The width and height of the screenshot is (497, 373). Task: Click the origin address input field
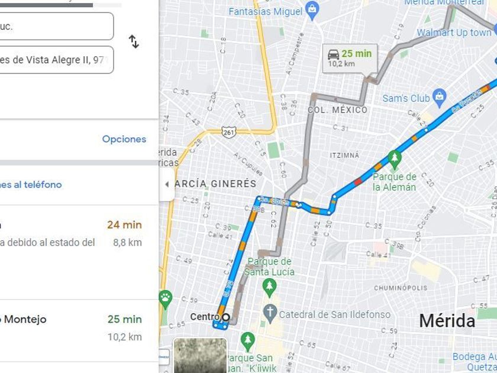pos(56,26)
